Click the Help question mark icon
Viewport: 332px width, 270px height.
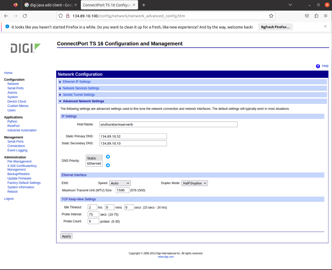[x=318, y=66]
